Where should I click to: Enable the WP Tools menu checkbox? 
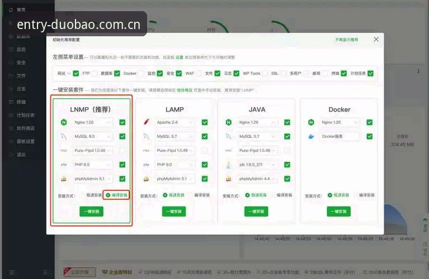[x=265, y=74]
